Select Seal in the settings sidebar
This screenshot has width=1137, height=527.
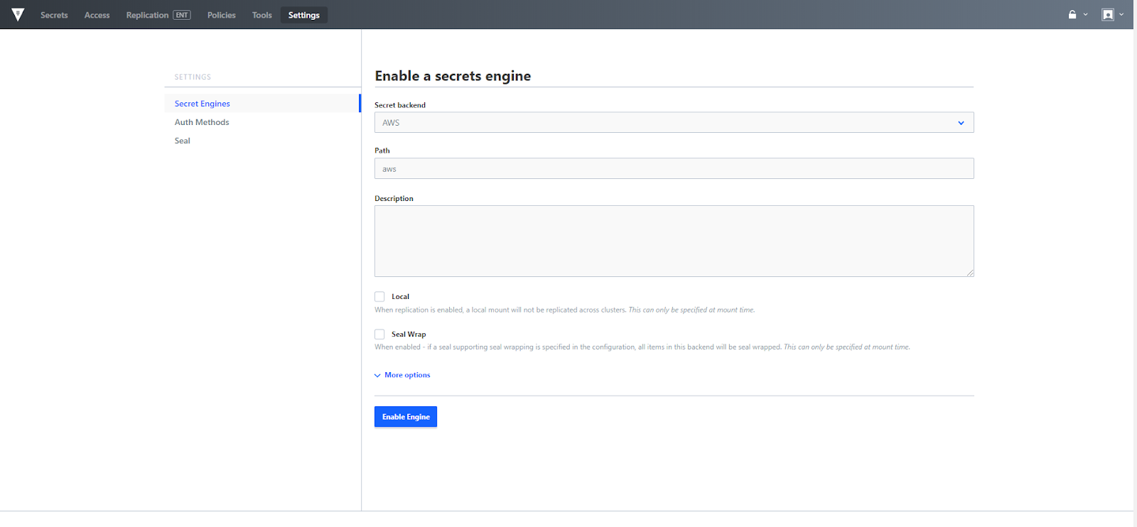coord(183,141)
